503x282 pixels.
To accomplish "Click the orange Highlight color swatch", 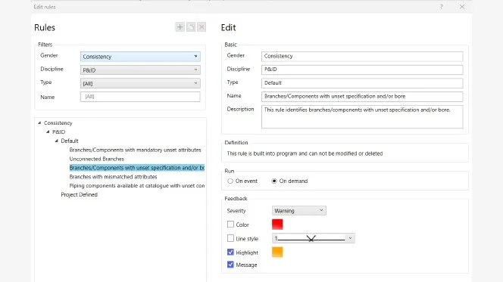I will click(277, 253).
